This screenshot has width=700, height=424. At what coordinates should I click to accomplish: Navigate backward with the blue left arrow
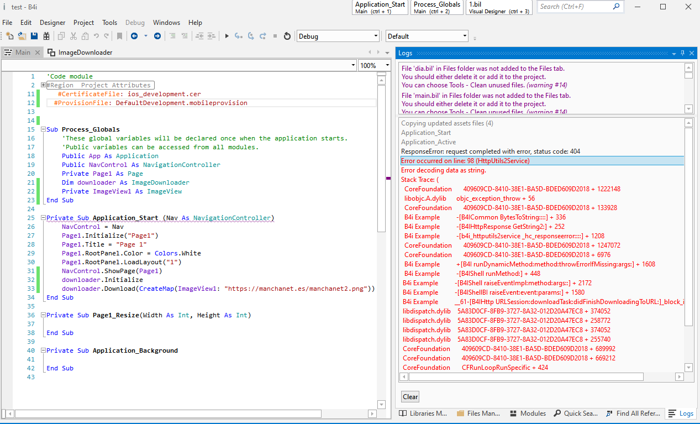pos(134,36)
